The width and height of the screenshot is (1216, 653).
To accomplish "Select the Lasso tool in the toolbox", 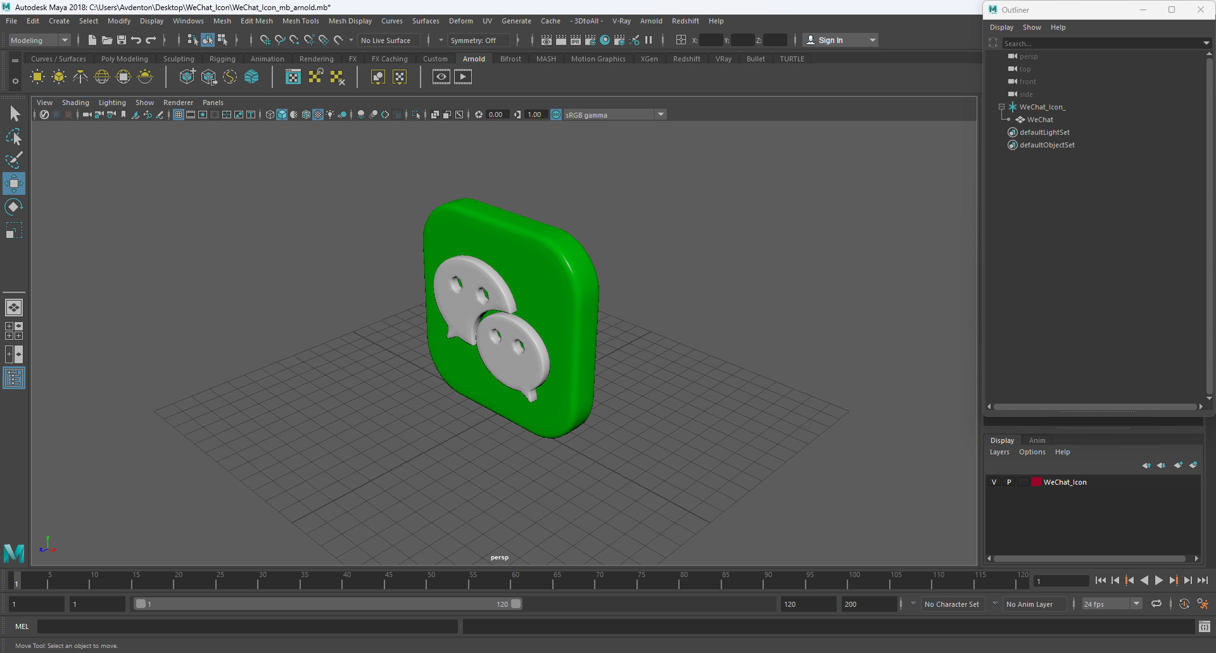I will pos(14,137).
